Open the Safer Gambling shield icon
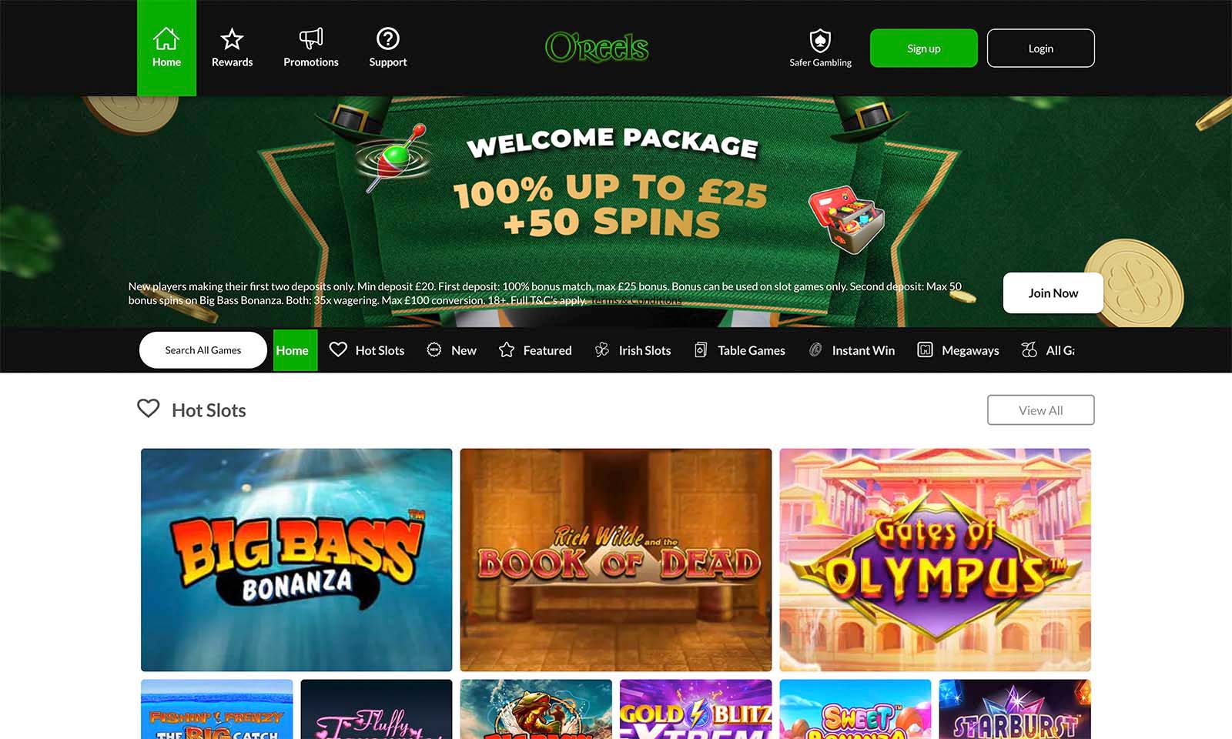The image size is (1232, 739). 820,40
